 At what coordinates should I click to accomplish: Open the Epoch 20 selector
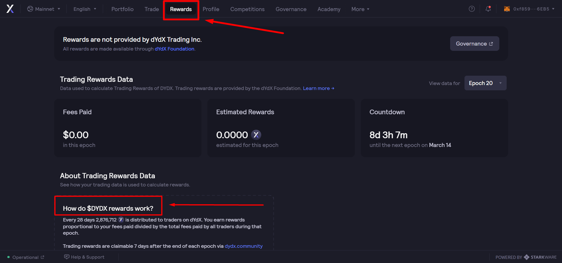coord(485,83)
